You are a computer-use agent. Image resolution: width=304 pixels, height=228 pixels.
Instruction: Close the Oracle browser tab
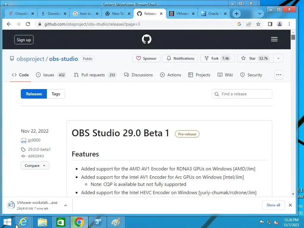(x=225, y=14)
